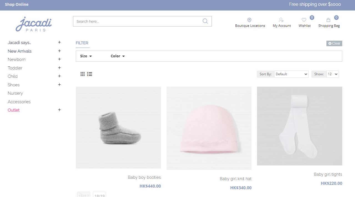This screenshot has height=197, width=355.
Task: Switch to grid view of products
Action: coord(82,74)
